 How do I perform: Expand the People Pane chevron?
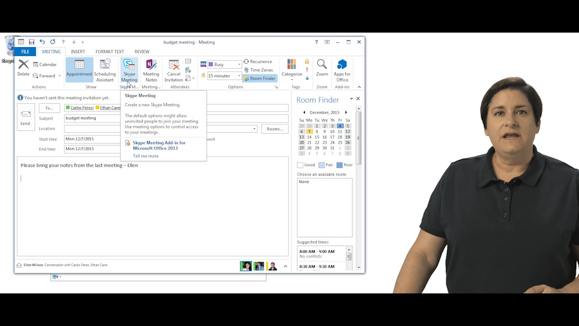click(285, 266)
